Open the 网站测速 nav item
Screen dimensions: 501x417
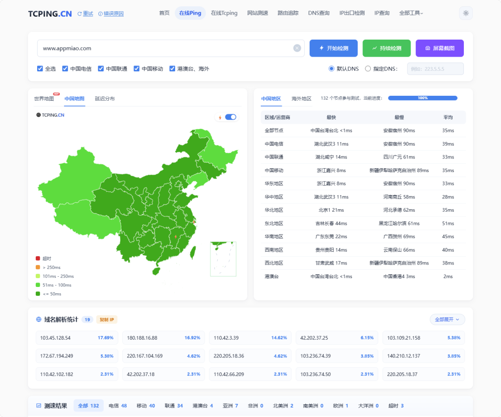(257, 13)
